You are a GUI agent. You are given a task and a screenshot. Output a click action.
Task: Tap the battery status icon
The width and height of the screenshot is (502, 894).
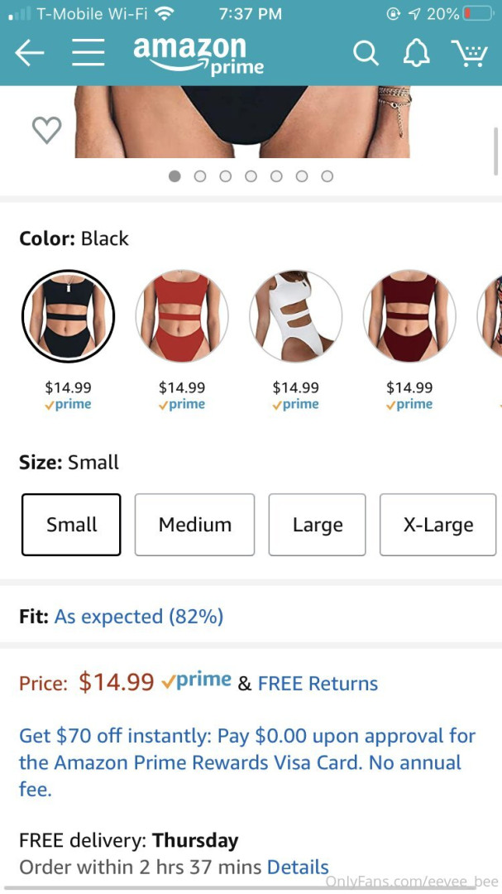pyautogui.click(x=478, y=14)
